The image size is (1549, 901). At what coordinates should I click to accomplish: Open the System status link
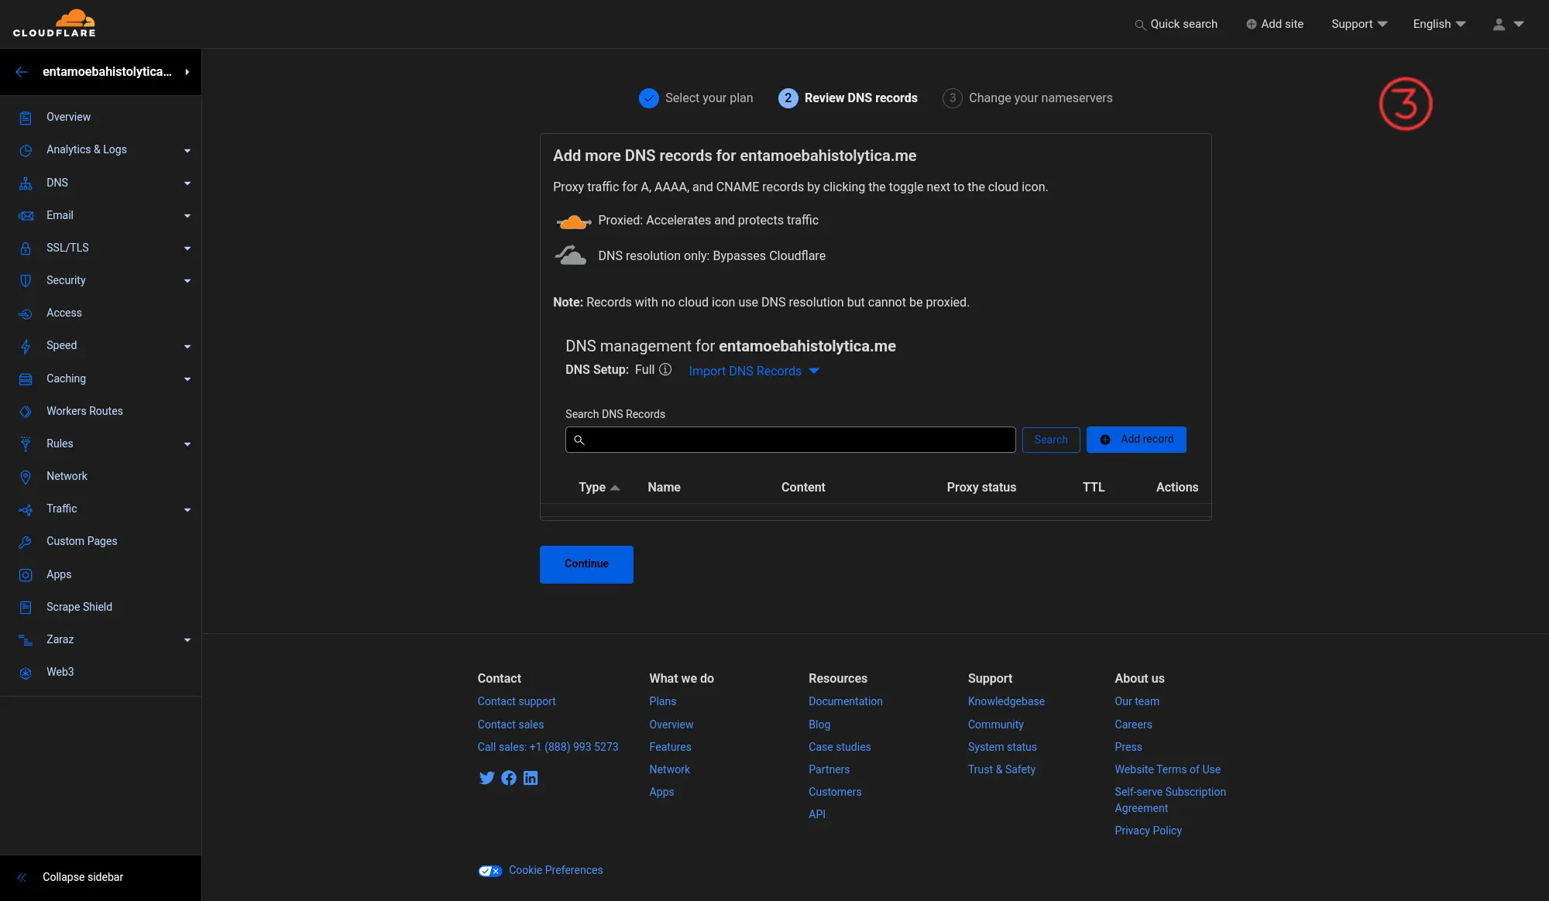pos(1002,747)
